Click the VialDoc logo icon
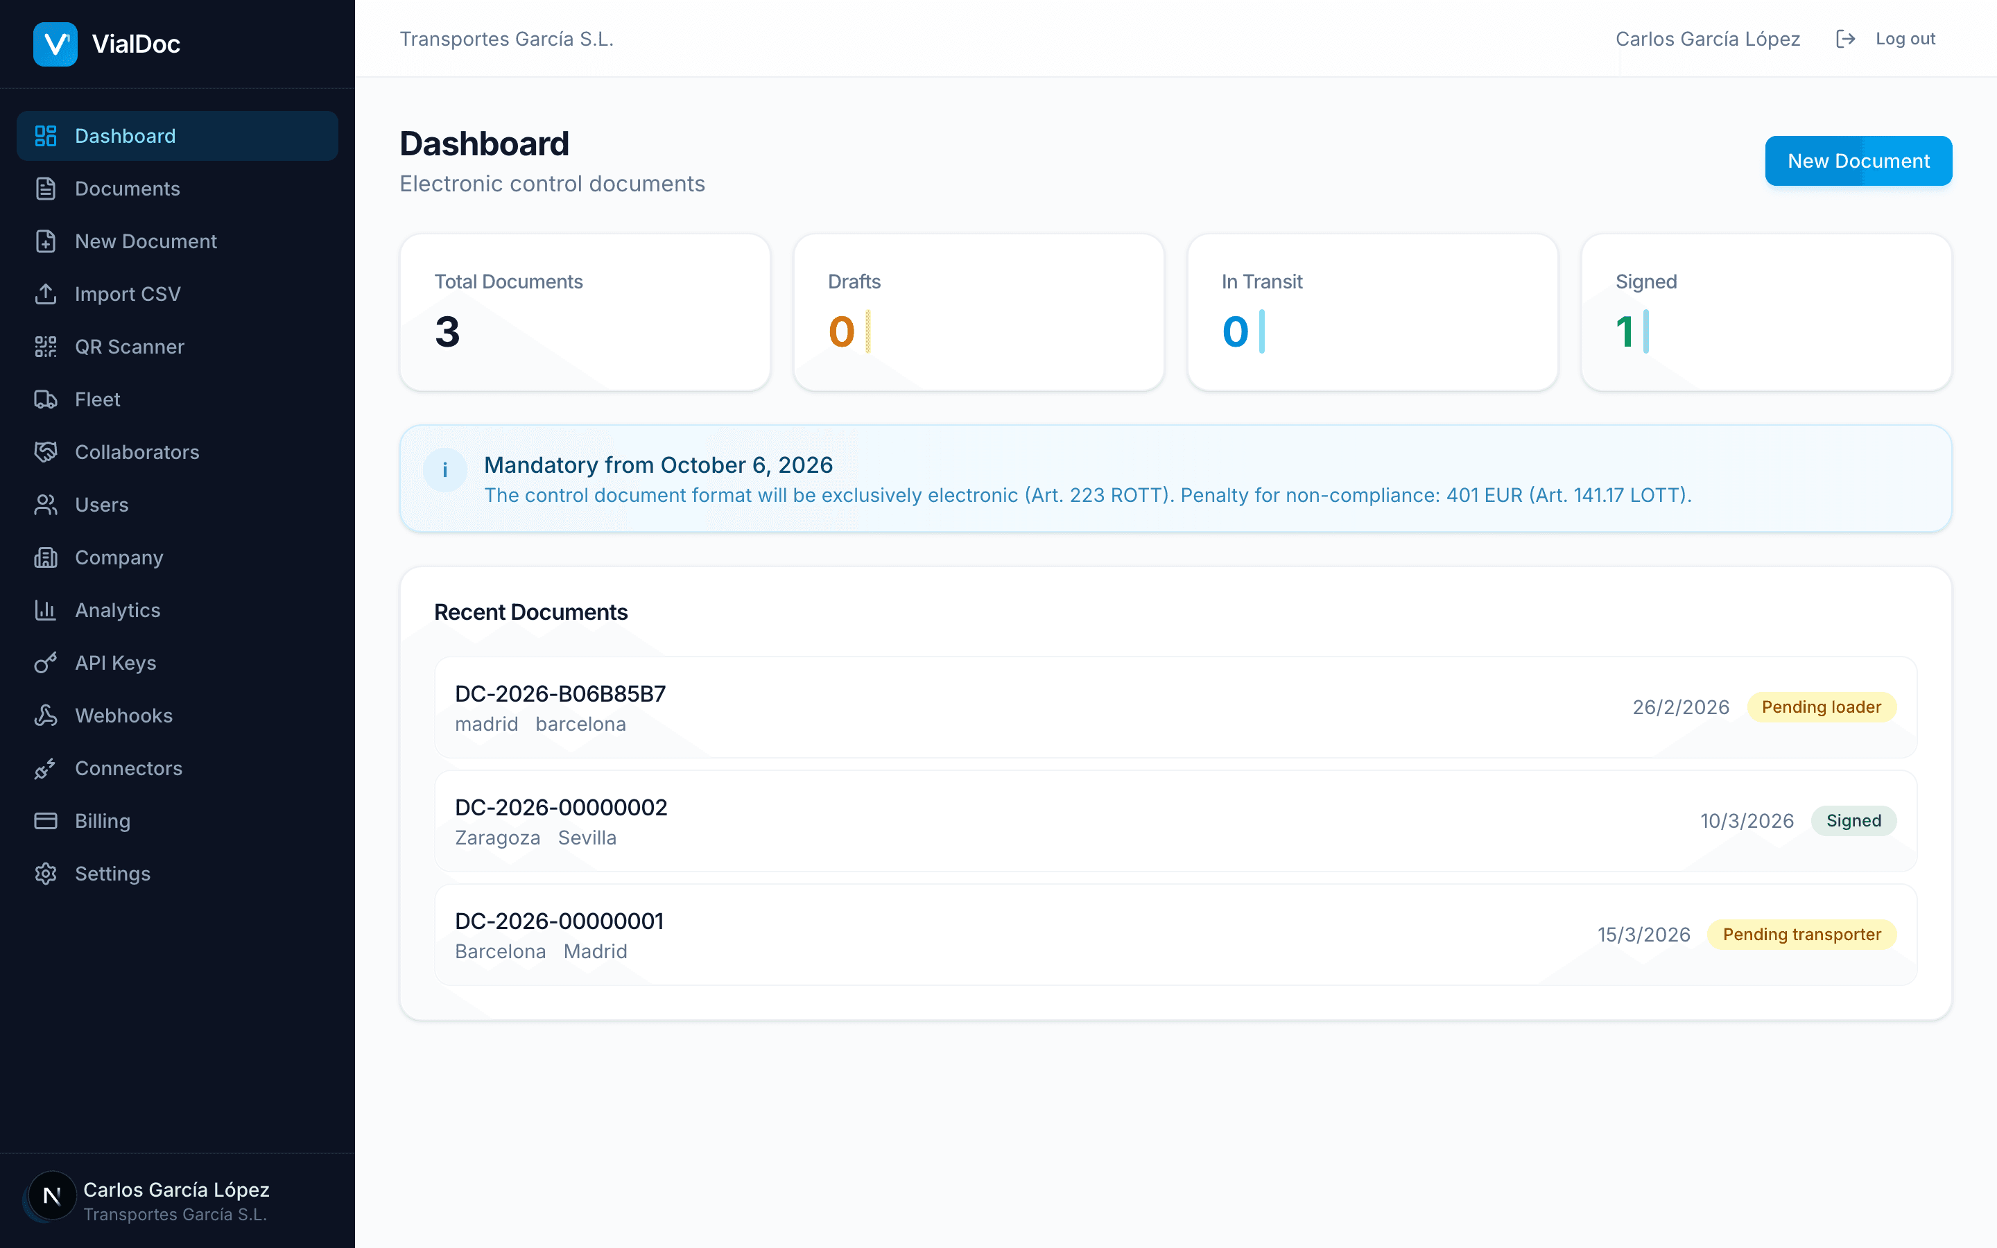This screenshot has height=1248, width=1997. pos(55,44)
